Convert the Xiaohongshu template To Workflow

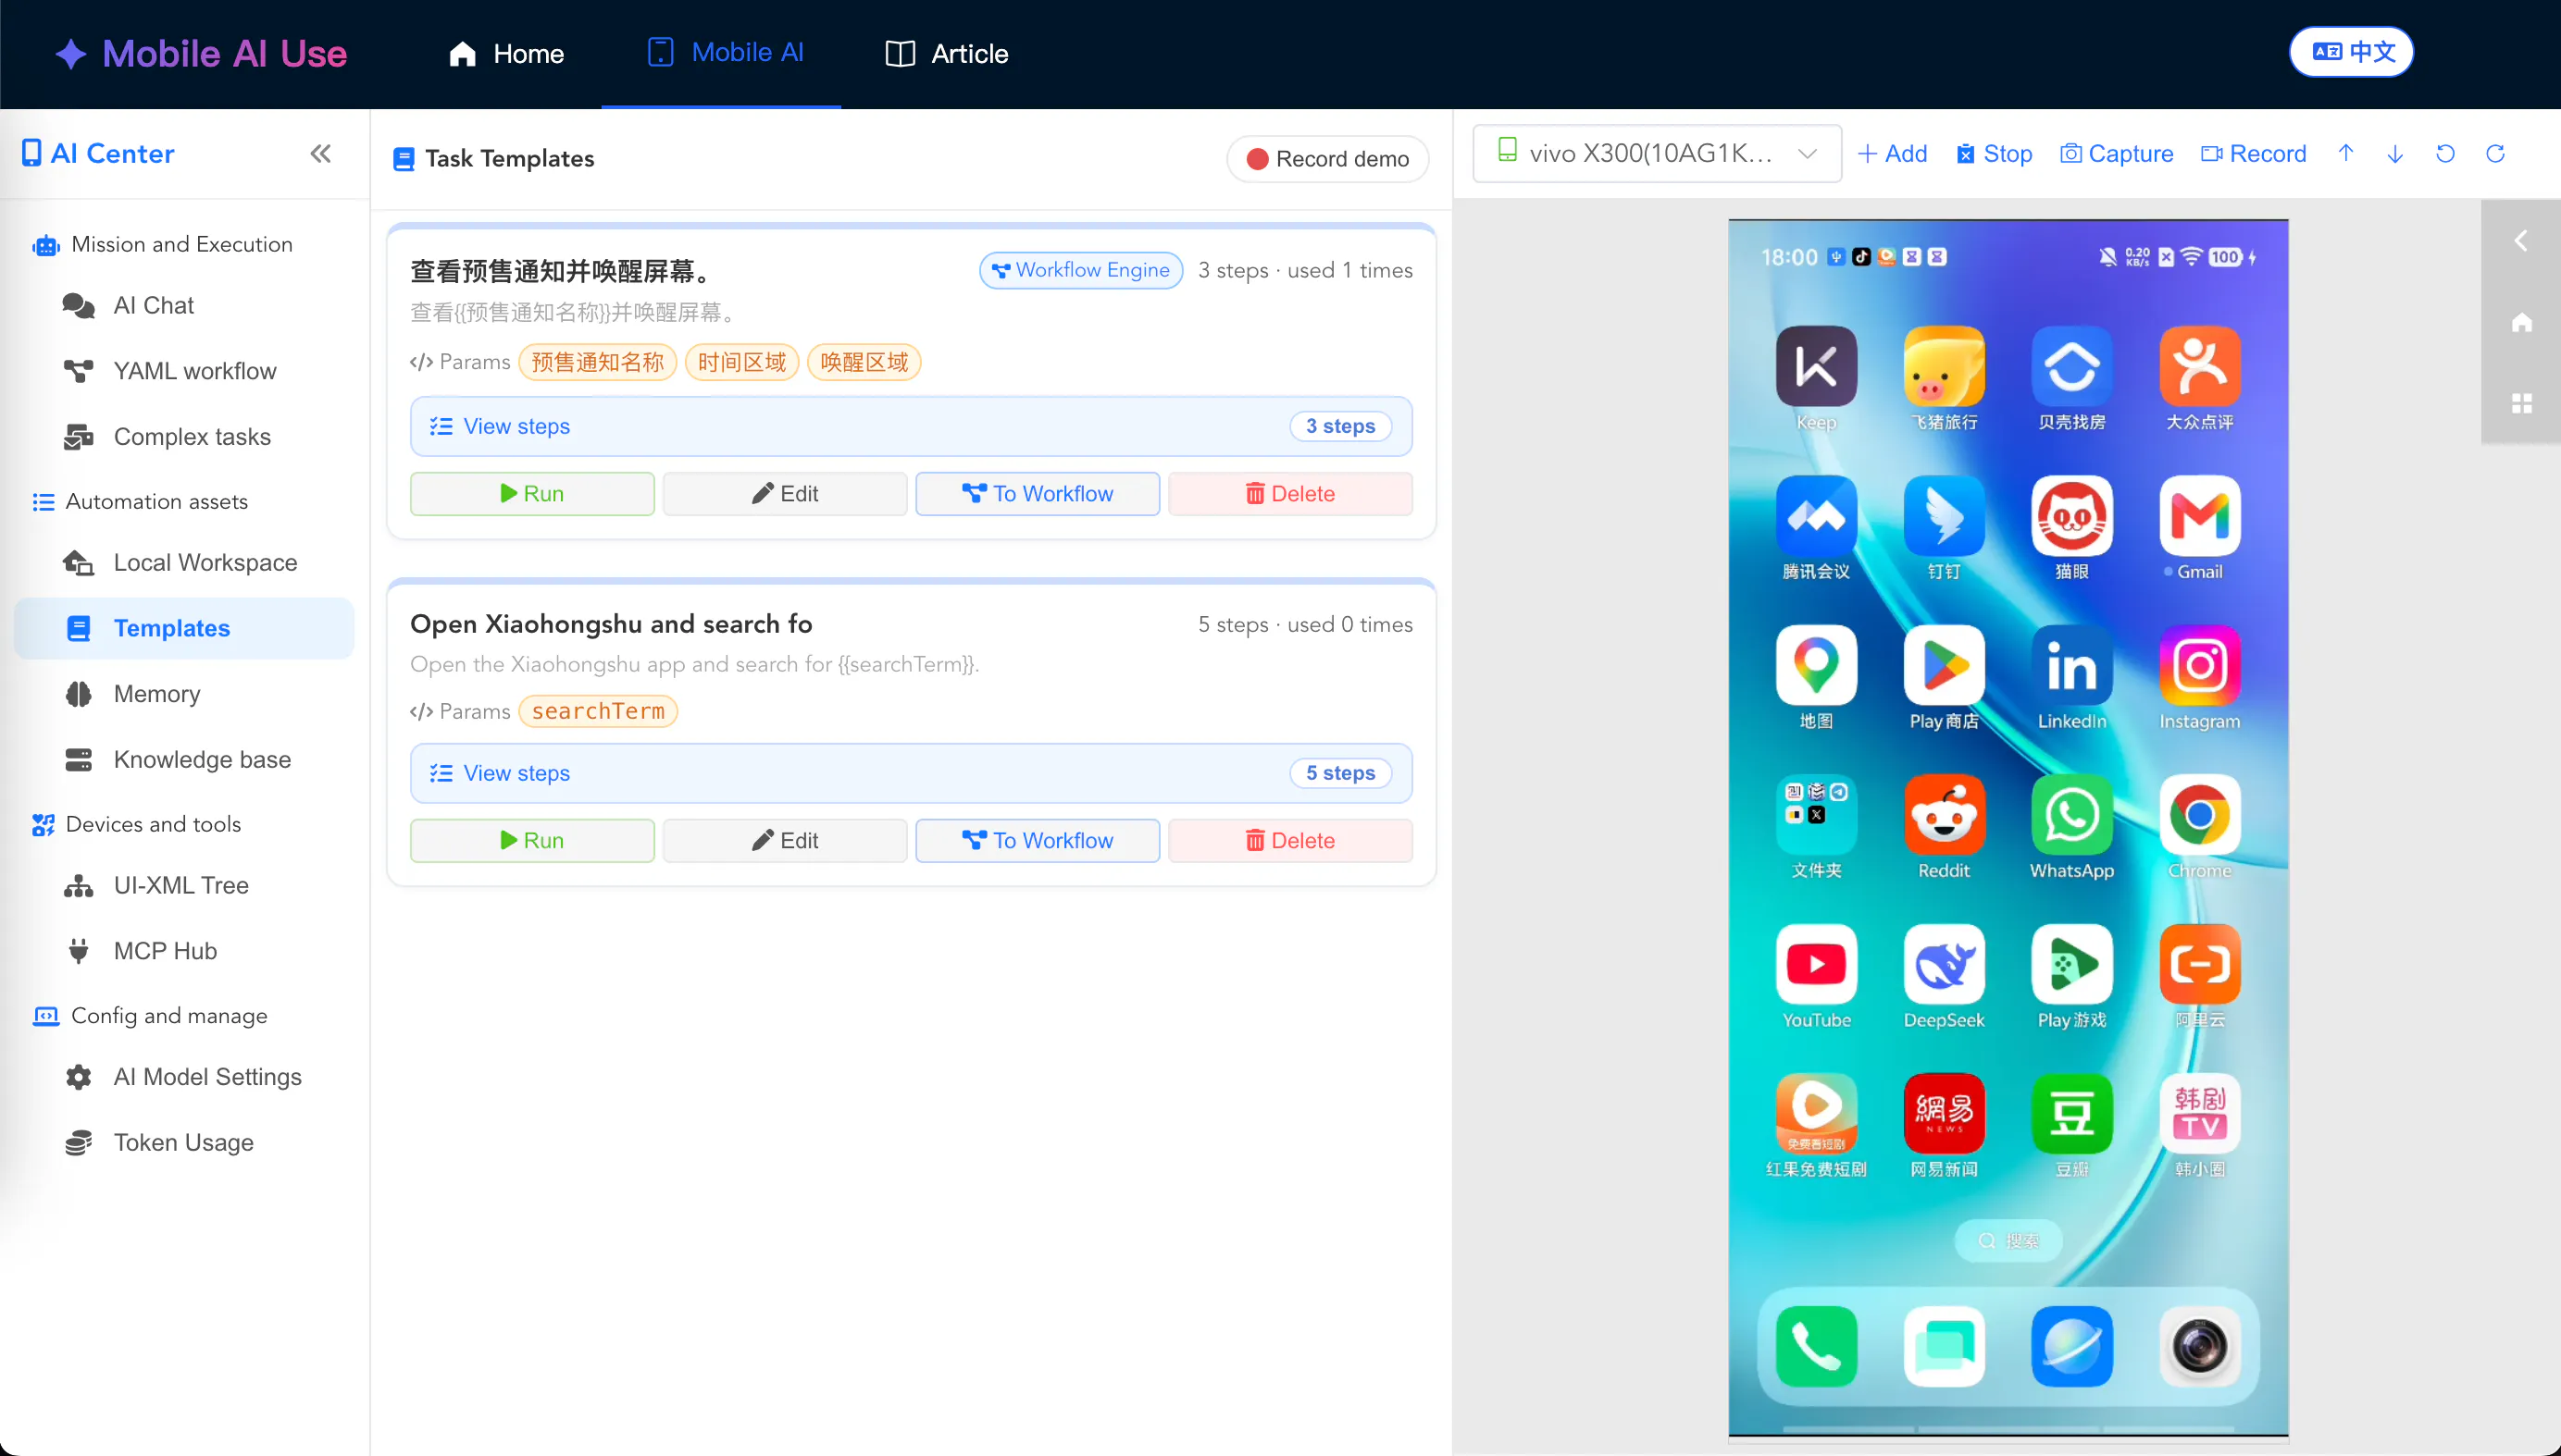[1038, 840]
